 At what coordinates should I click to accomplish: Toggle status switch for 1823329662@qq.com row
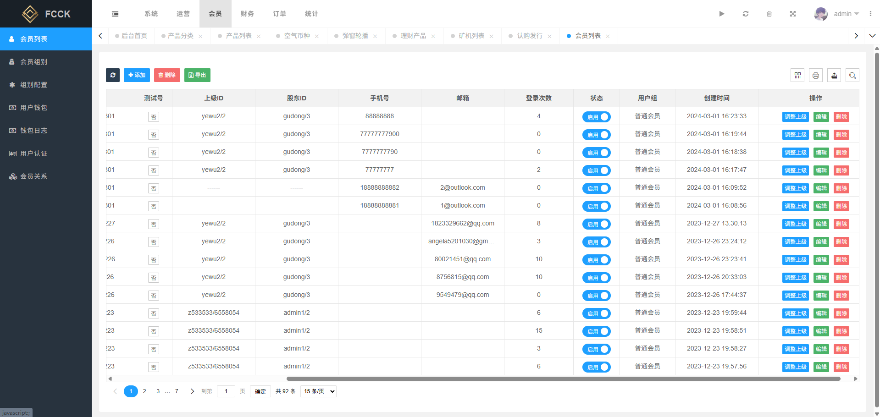coord(596,224)
